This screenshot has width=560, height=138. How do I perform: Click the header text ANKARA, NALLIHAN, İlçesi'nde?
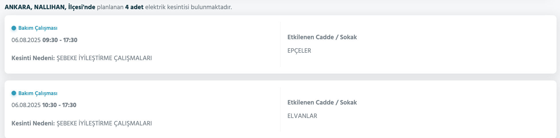tap(50, 7)
